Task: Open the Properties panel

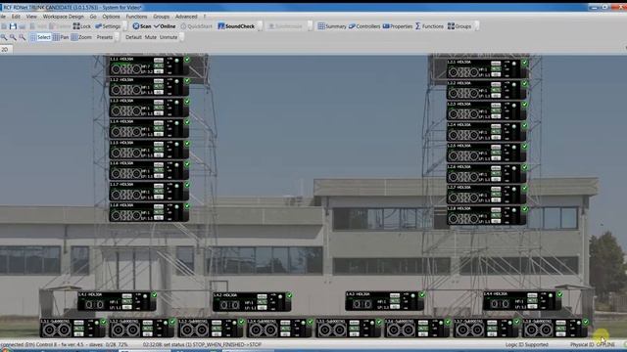Action: (x=398, y=26)
